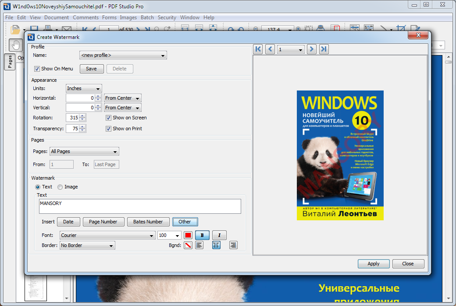The height and width of the screenshot is (306, 456).
Task: Insert Page Number into watermark text
Action: pyautogui.click(x=103, y=222)
